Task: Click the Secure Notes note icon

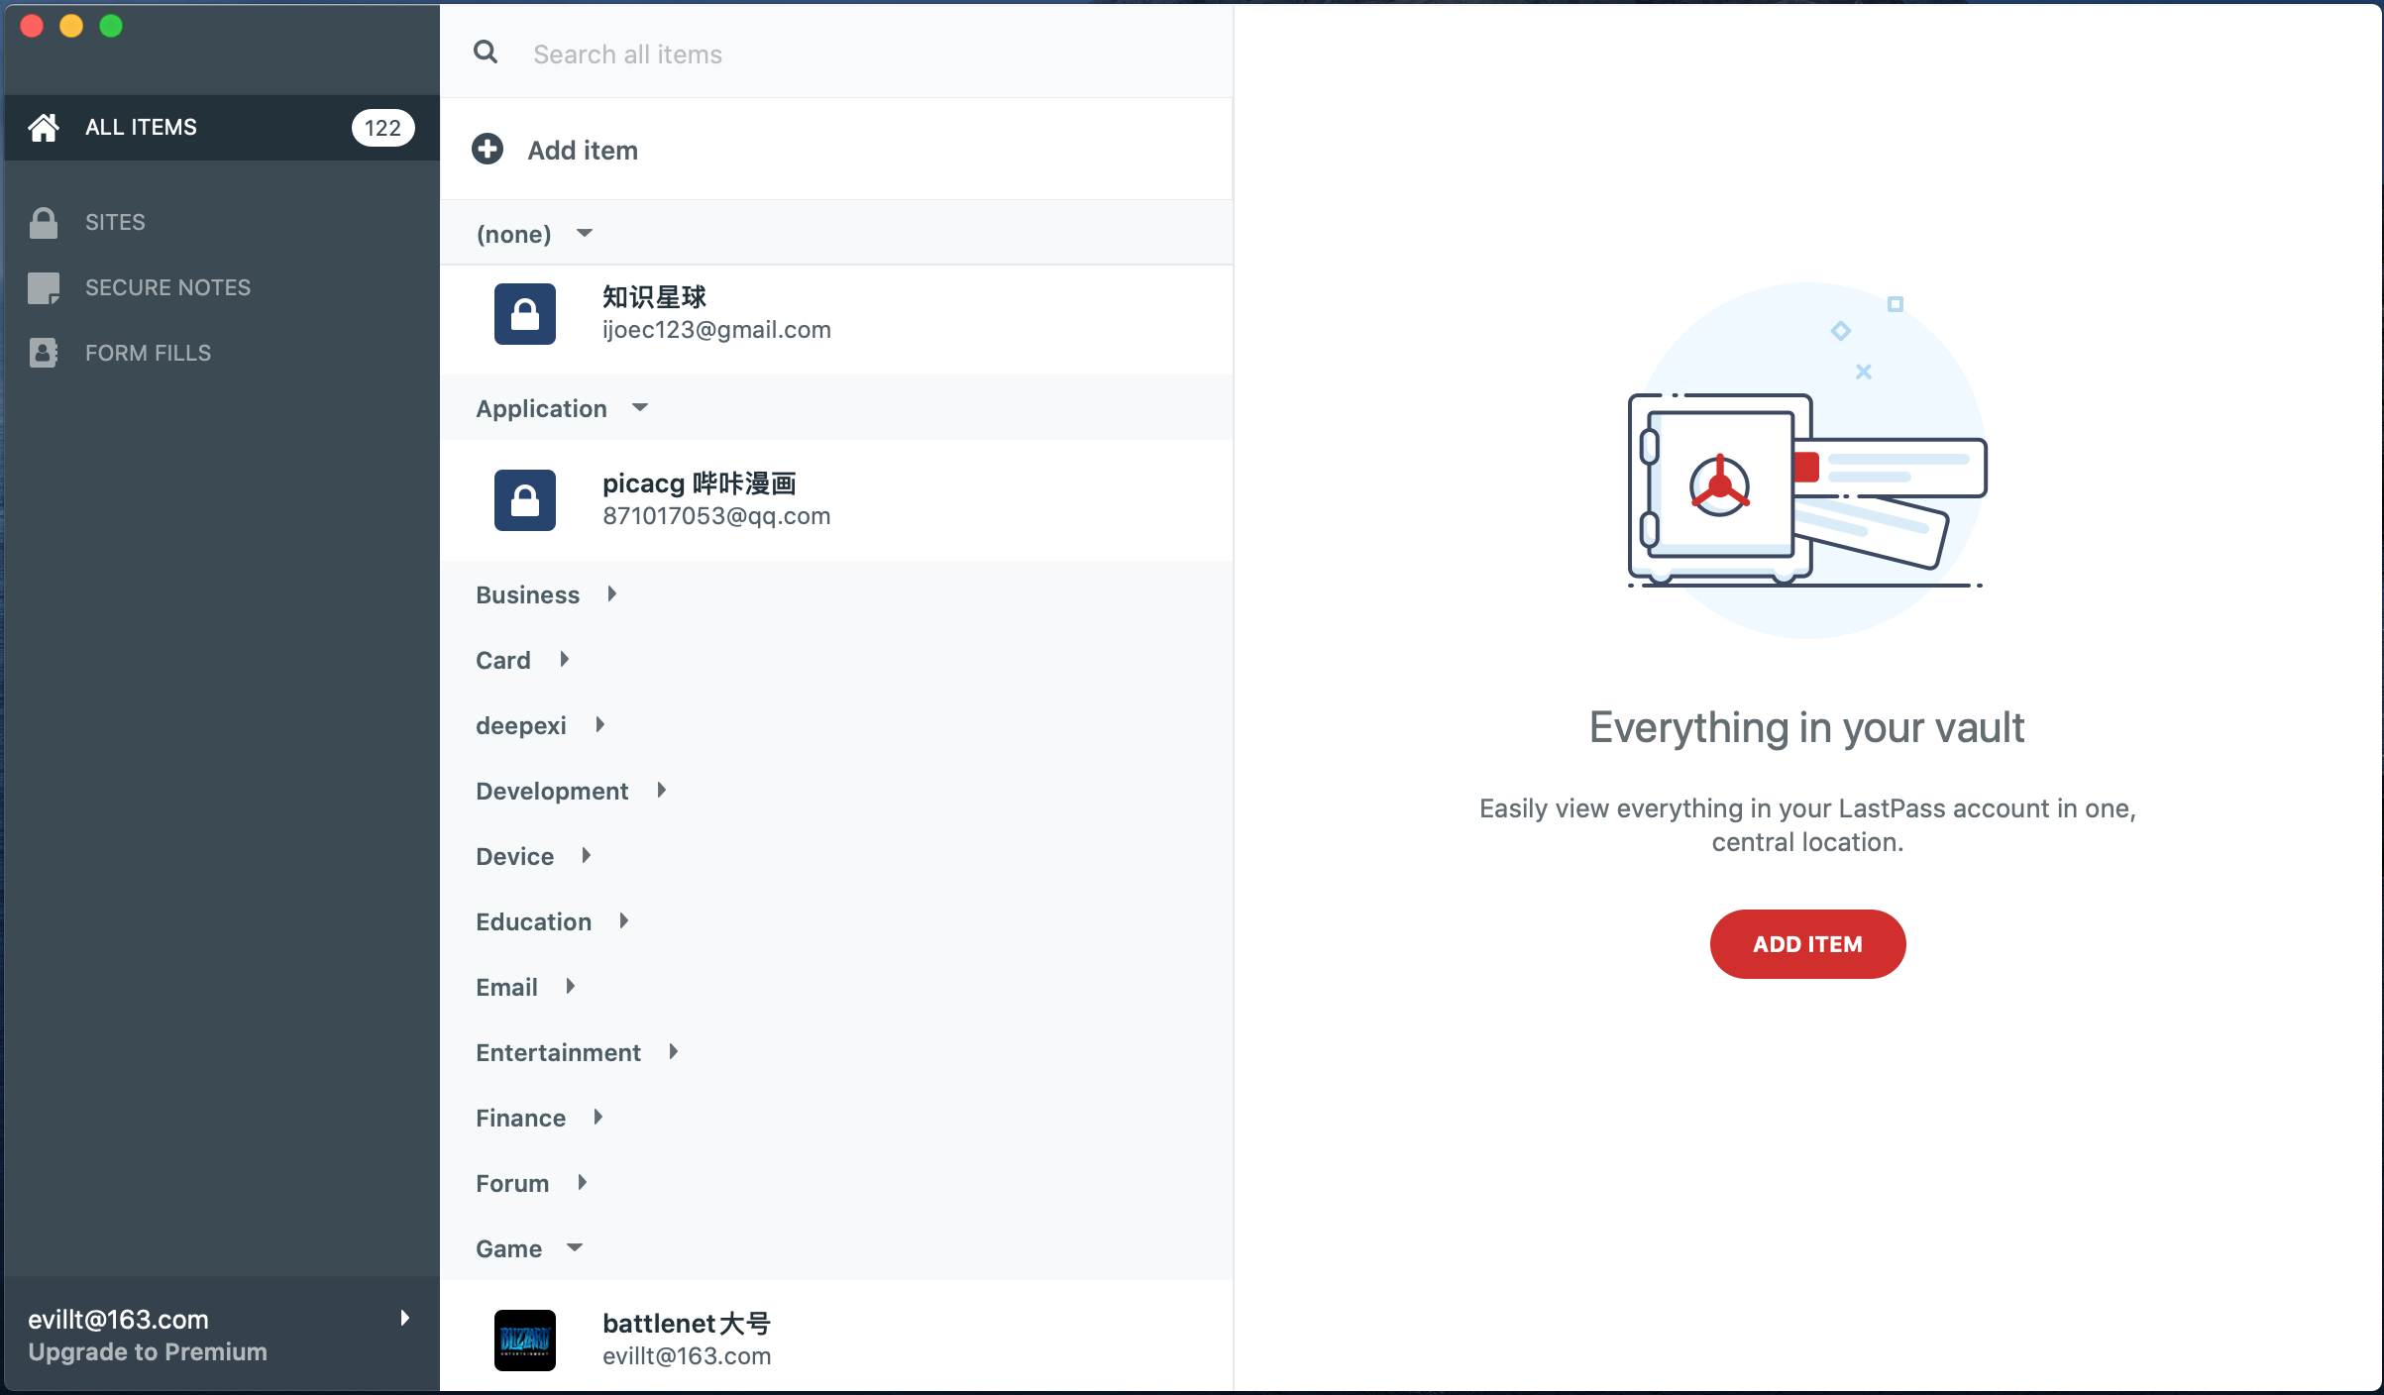Action: [44, 287]
